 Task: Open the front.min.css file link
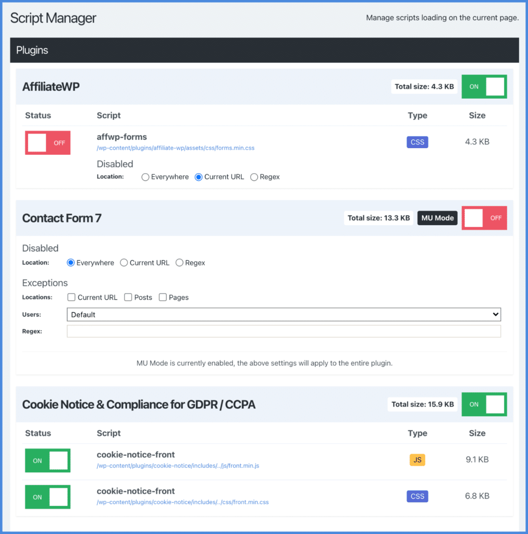click(x=182, y=502)
